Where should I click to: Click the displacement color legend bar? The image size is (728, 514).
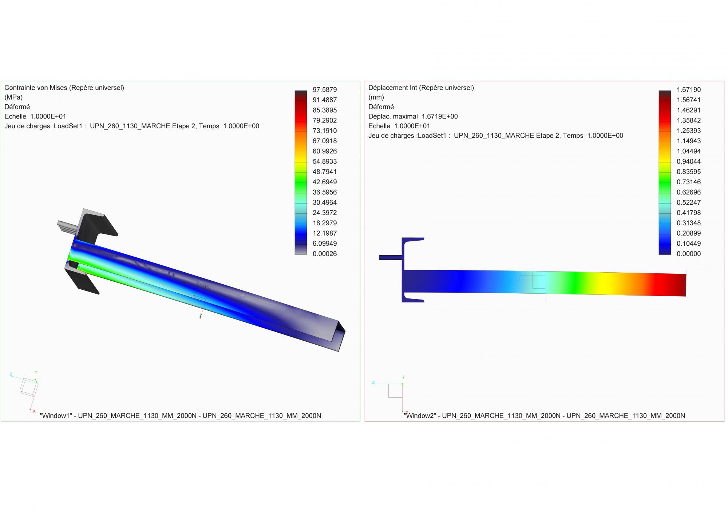(x=665, y=172)
